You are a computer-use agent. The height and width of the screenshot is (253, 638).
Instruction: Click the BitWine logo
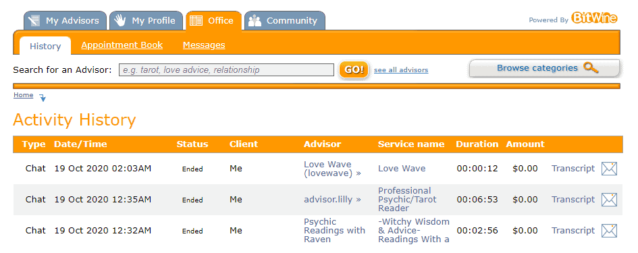click(x=594, y=18)
